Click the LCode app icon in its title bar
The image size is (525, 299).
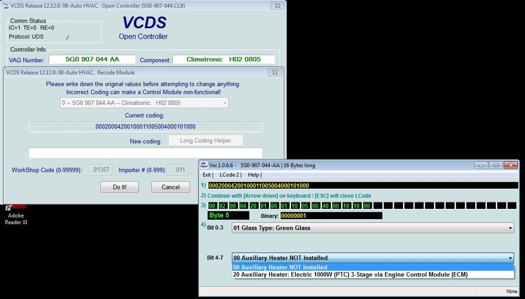point(203,165)
